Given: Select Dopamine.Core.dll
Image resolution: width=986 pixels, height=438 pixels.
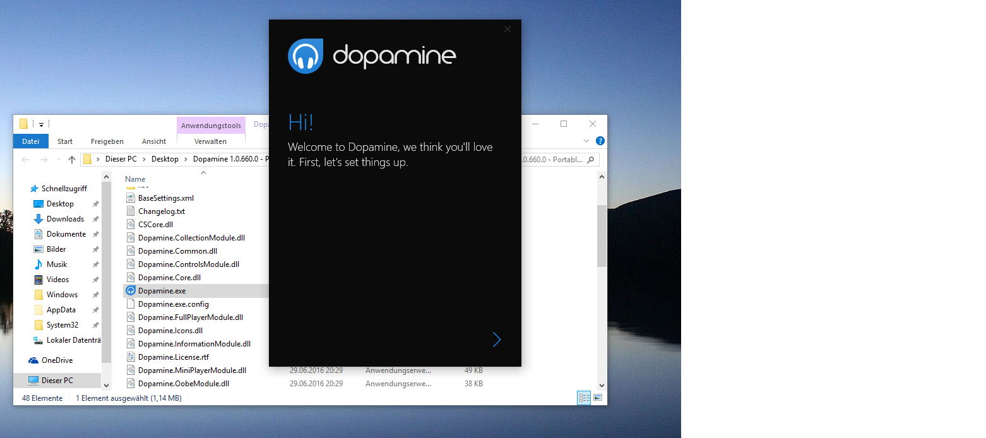Looking at the screenshot, I should [169, 278].
